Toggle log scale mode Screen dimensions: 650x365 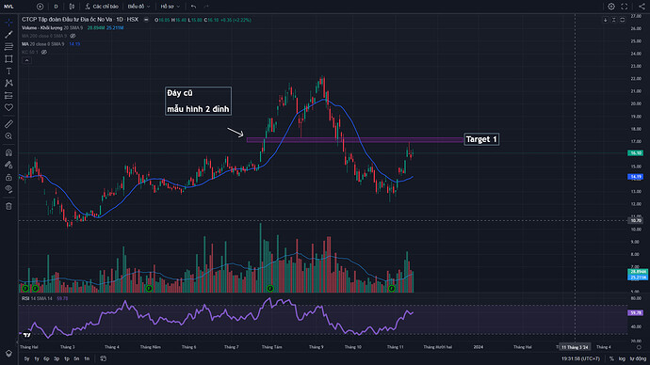622,358
